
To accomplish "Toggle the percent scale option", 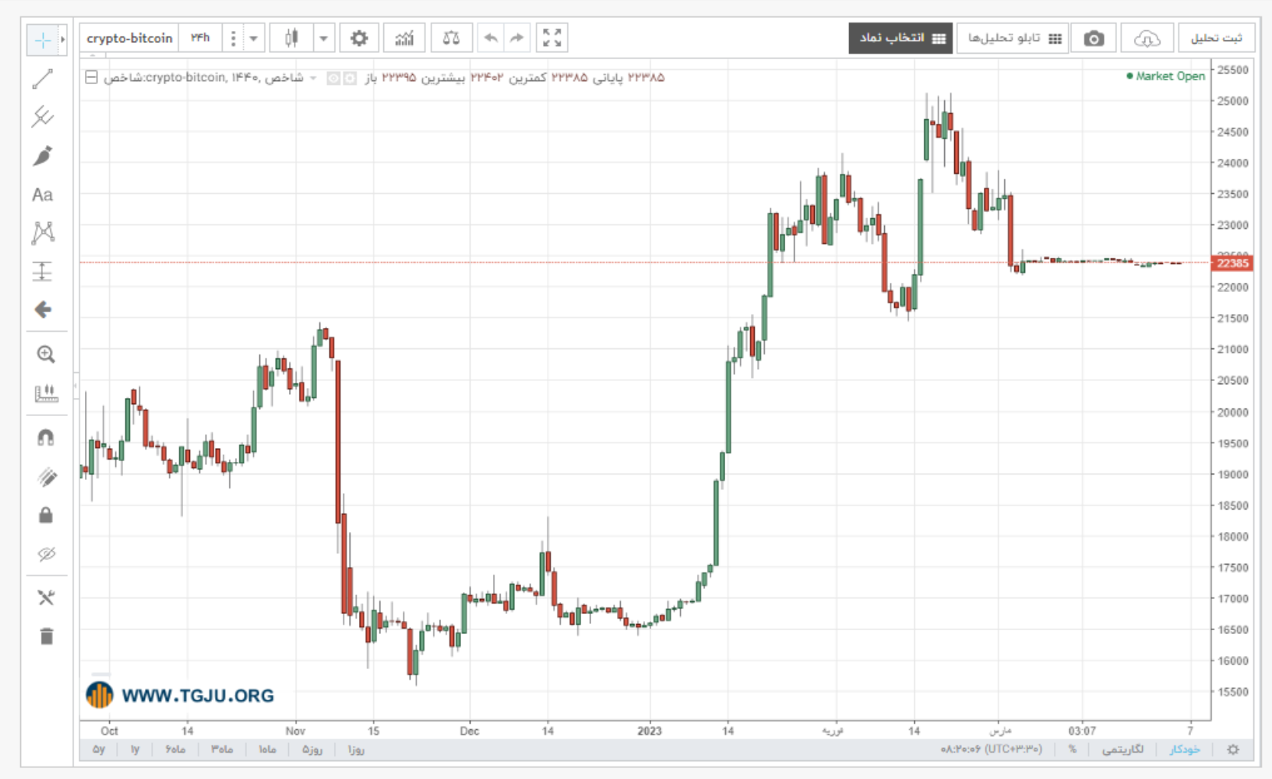I will point(1073,749).
